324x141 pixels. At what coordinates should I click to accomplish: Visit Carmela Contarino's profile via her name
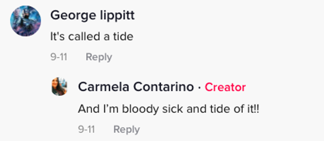136,87
